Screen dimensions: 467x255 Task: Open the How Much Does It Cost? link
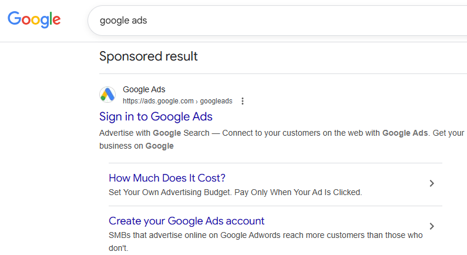tap(167, 178)
